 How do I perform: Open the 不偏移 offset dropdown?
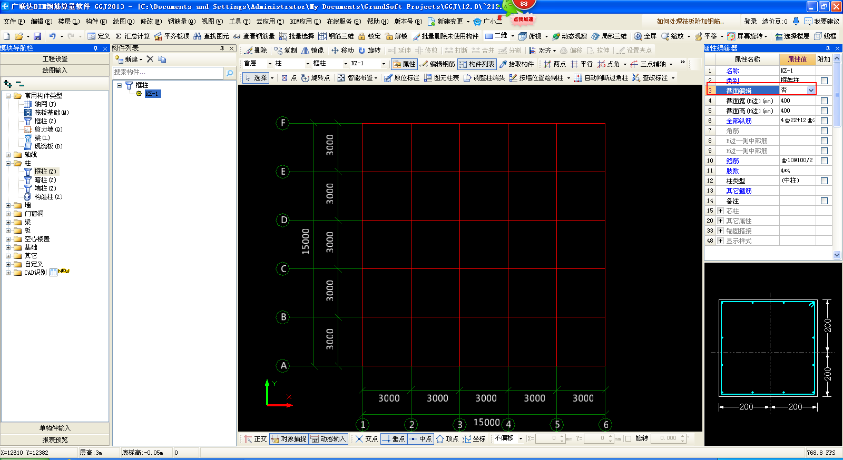pyautogui.click(x=521, y=438)
